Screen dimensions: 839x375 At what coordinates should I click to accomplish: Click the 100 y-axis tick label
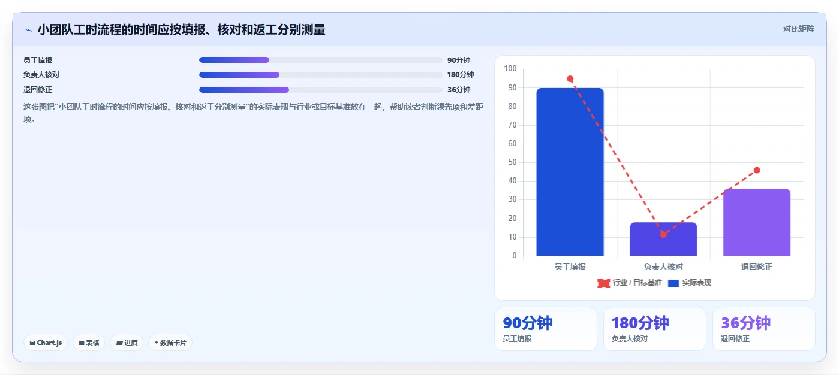[x=510, y=69]
